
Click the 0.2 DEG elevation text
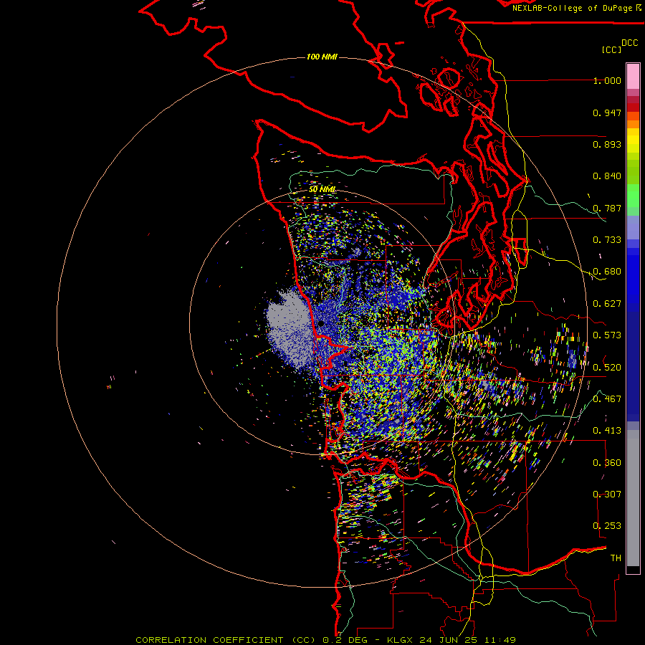345,640
